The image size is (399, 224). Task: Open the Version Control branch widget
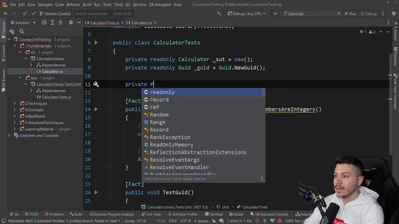(x=55, y=14)
